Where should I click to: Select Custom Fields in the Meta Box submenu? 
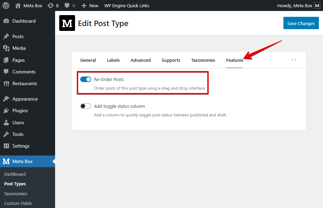click(x=18, y=203)
